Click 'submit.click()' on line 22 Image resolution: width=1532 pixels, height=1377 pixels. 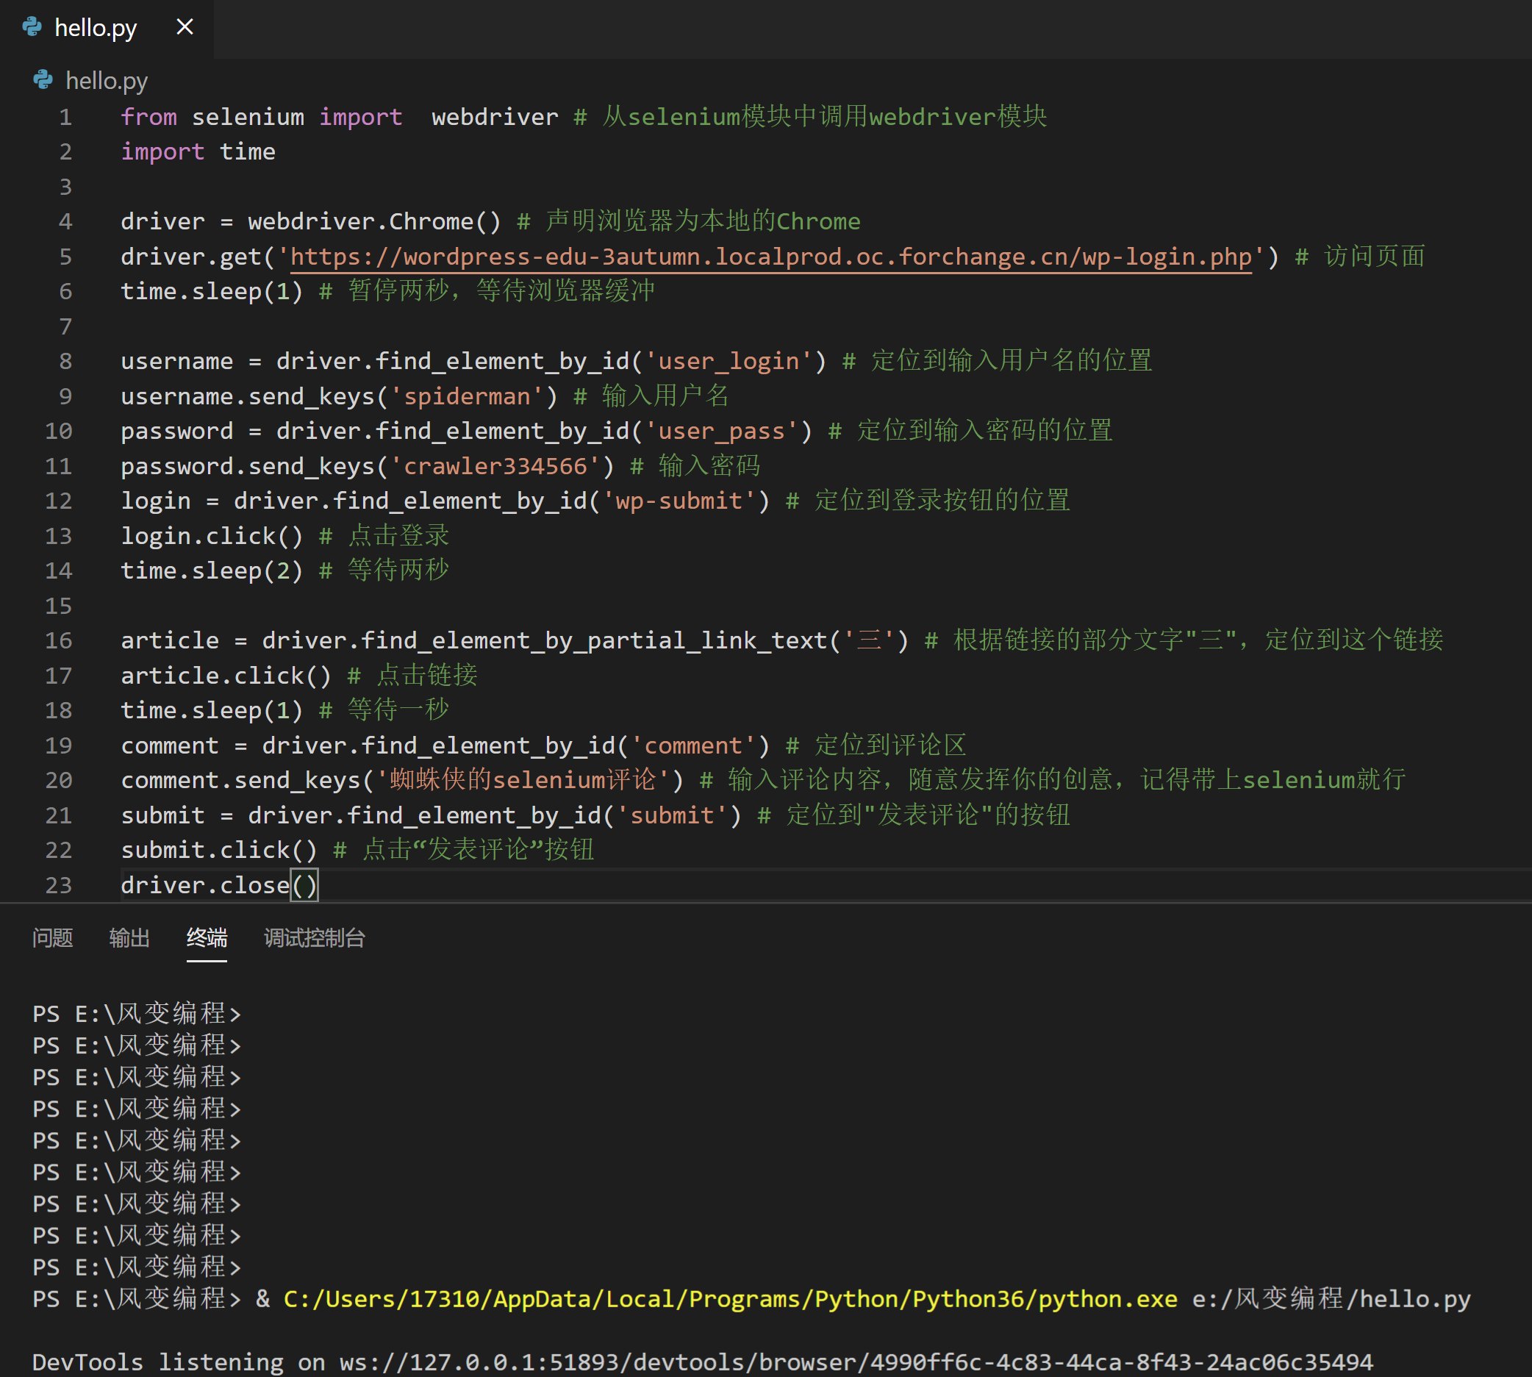point(219,851)
